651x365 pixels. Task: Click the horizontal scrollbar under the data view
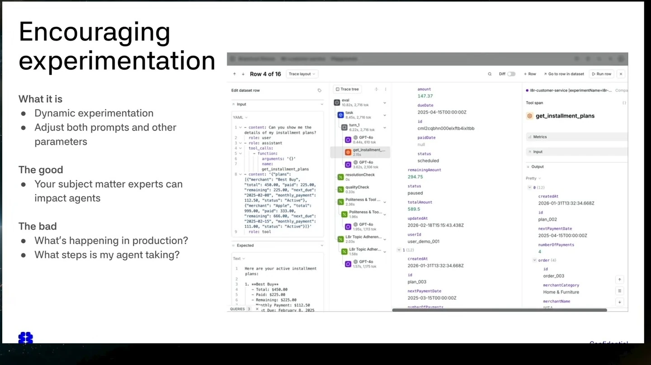pyautogui.click(x=499, y=310)
